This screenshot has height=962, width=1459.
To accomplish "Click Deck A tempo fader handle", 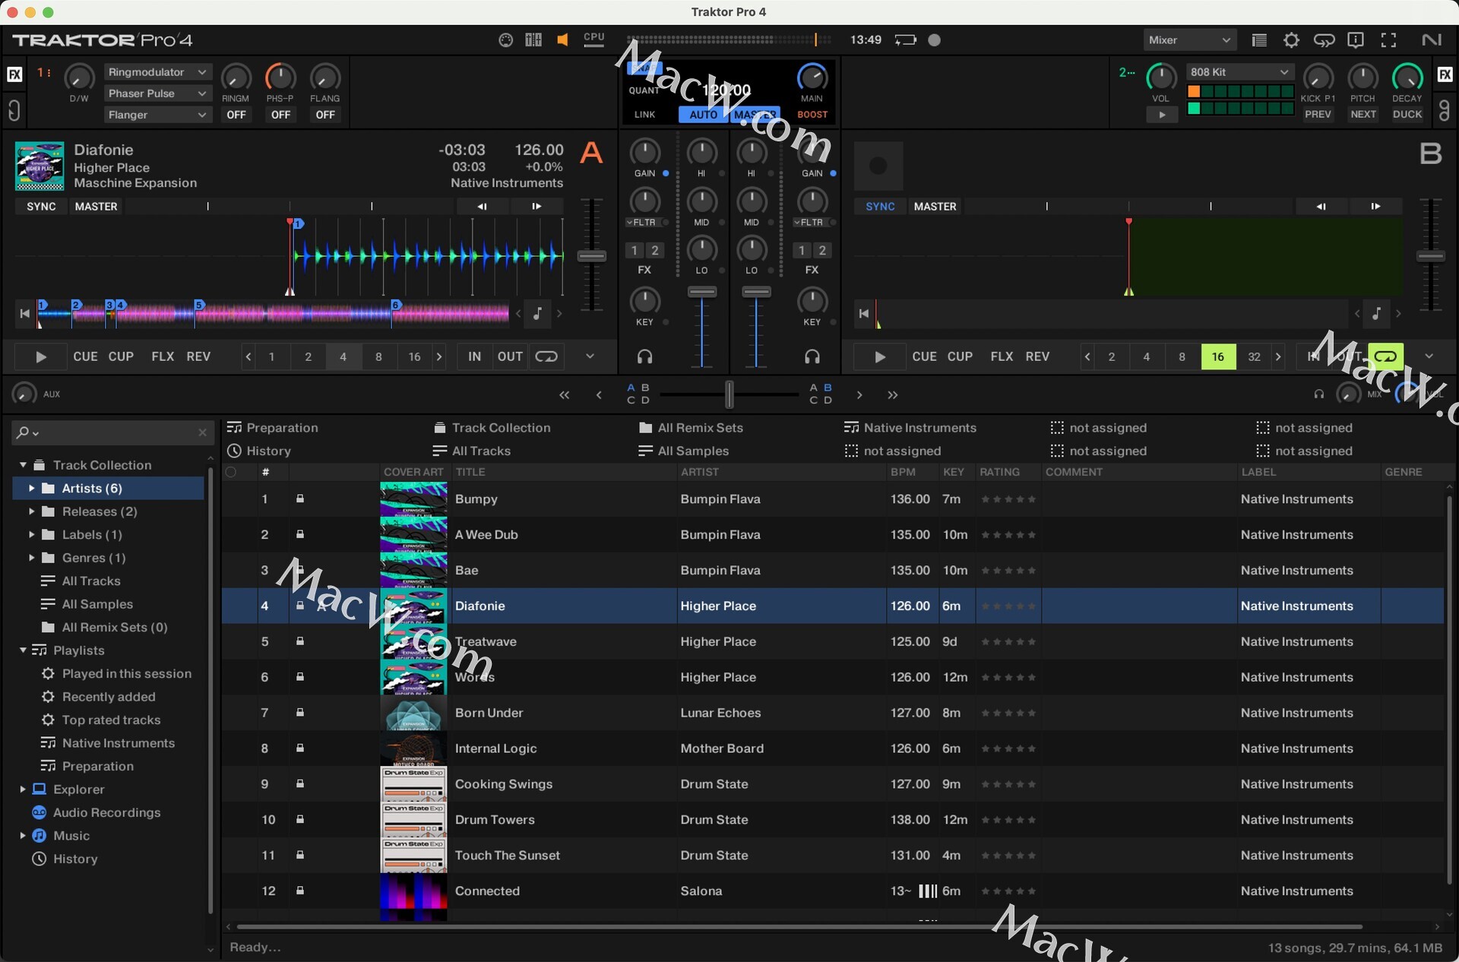I will pos(591,256).
